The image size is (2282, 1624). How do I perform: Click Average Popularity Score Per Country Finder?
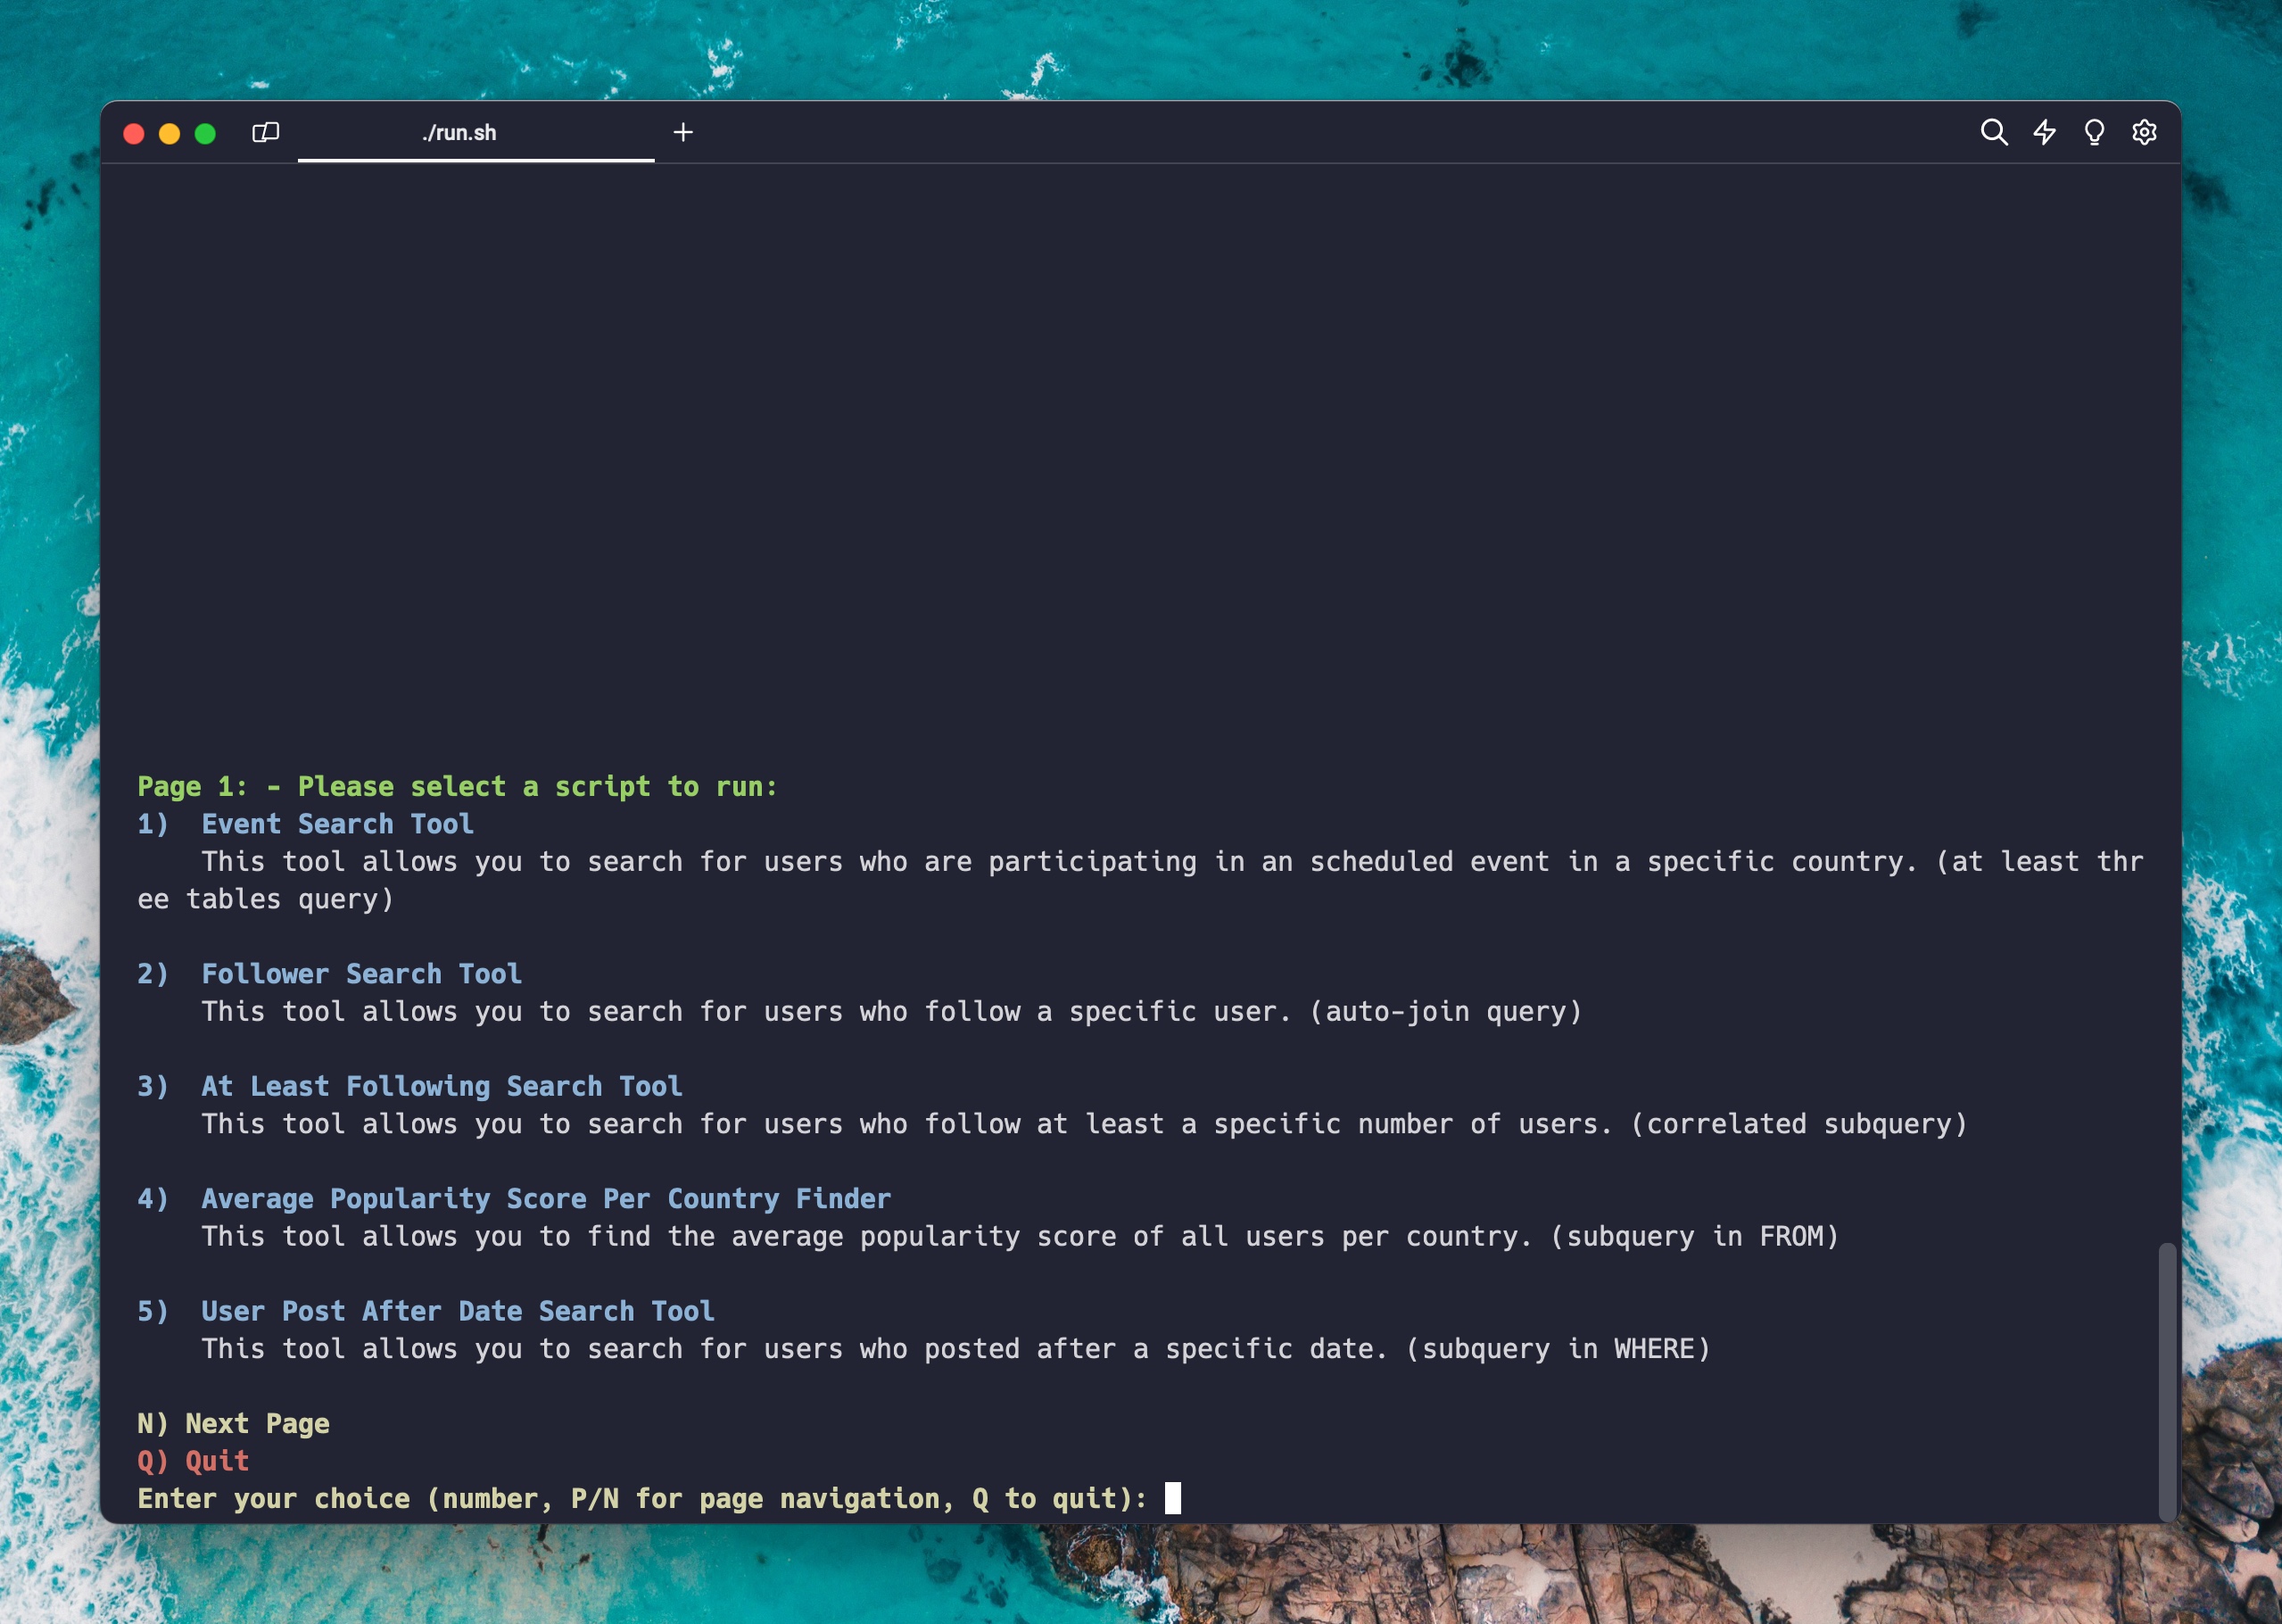(545, 1198)
